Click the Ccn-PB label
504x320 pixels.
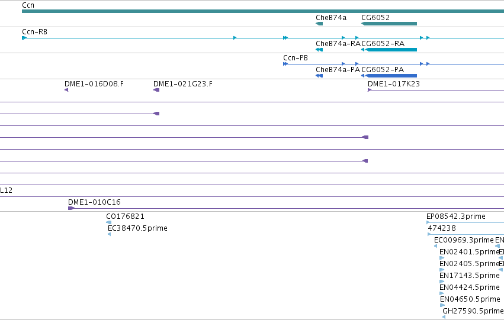click(296, 58)
